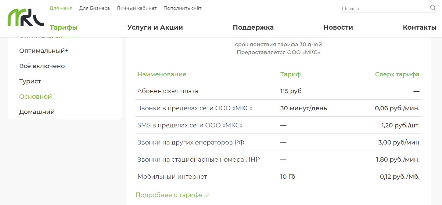Click SMS в пределах сети ООО «МКС»
Screen dimensions: 442x205
(x=190, y=125)
